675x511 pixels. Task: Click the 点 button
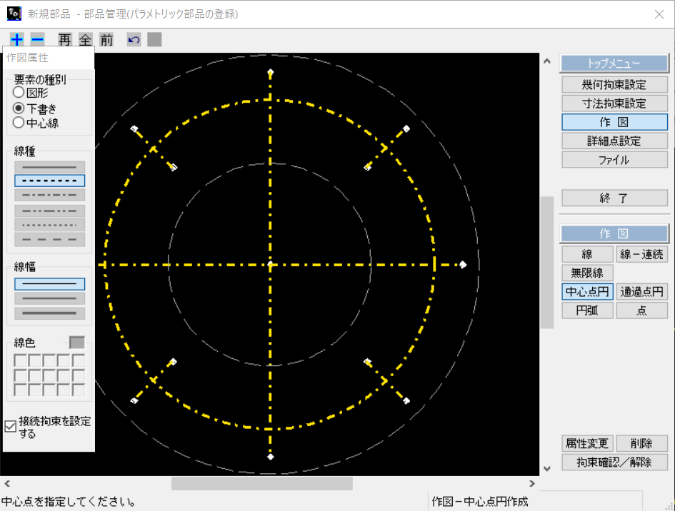tap(641, 310)
